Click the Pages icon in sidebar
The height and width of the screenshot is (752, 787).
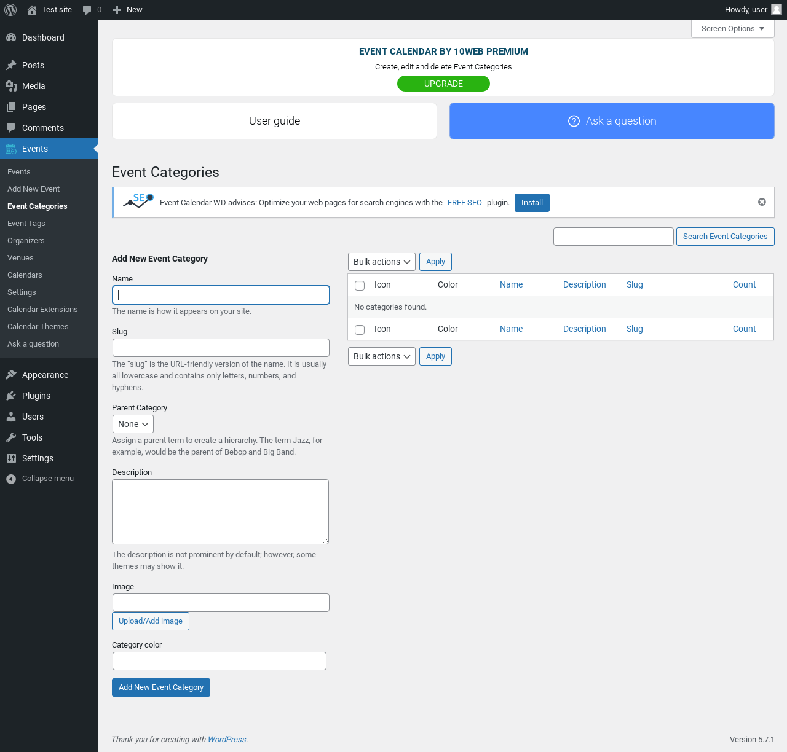click(x=11, y=107)
